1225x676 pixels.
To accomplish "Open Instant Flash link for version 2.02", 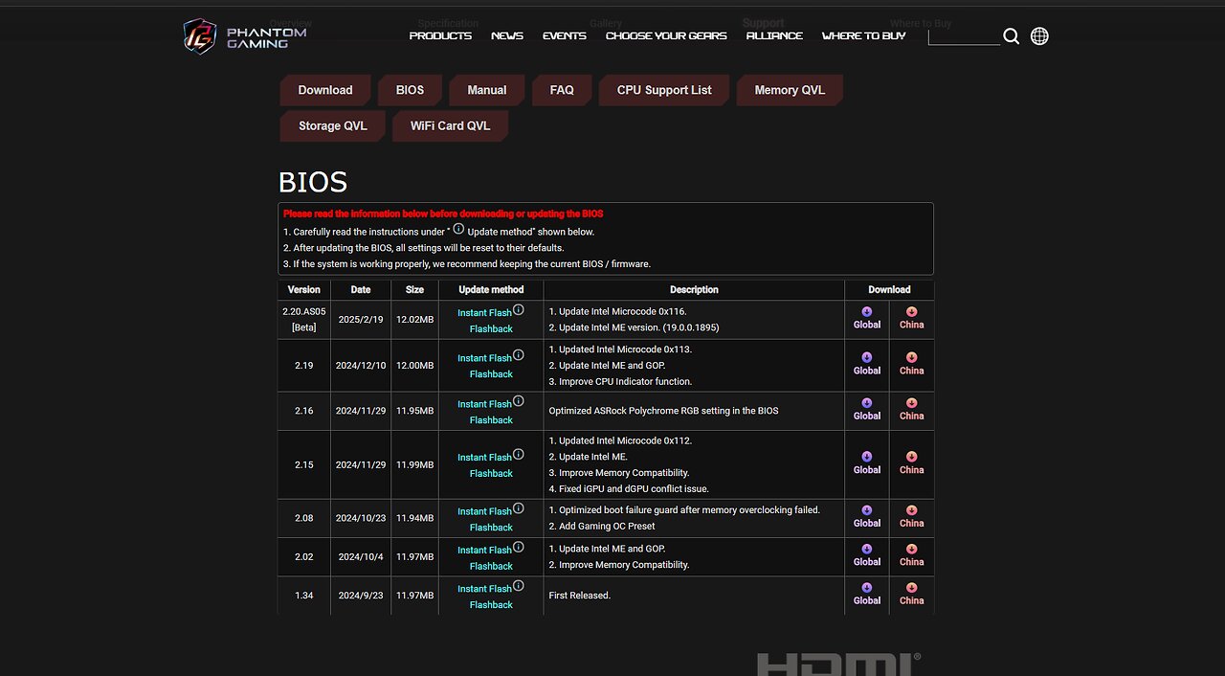I will pos(484,551).
